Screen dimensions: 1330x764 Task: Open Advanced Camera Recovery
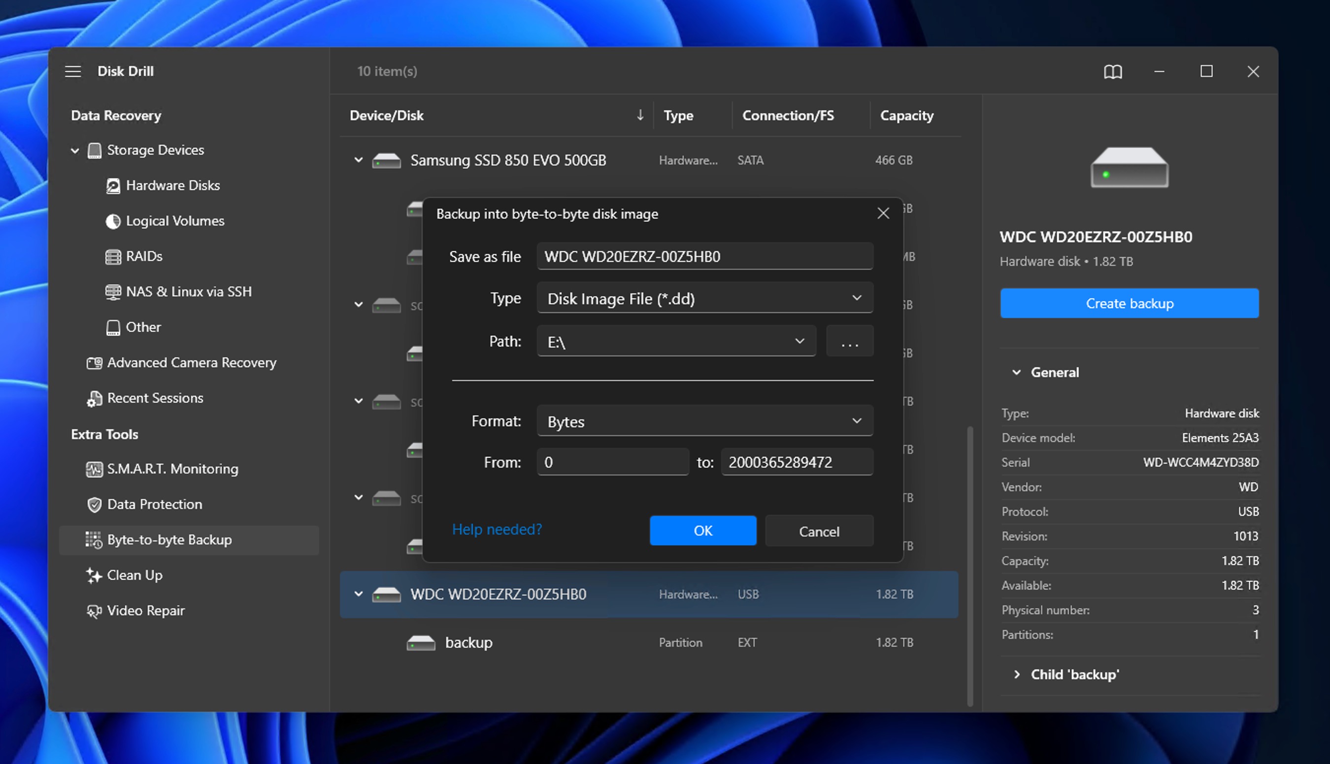(192, 363)
